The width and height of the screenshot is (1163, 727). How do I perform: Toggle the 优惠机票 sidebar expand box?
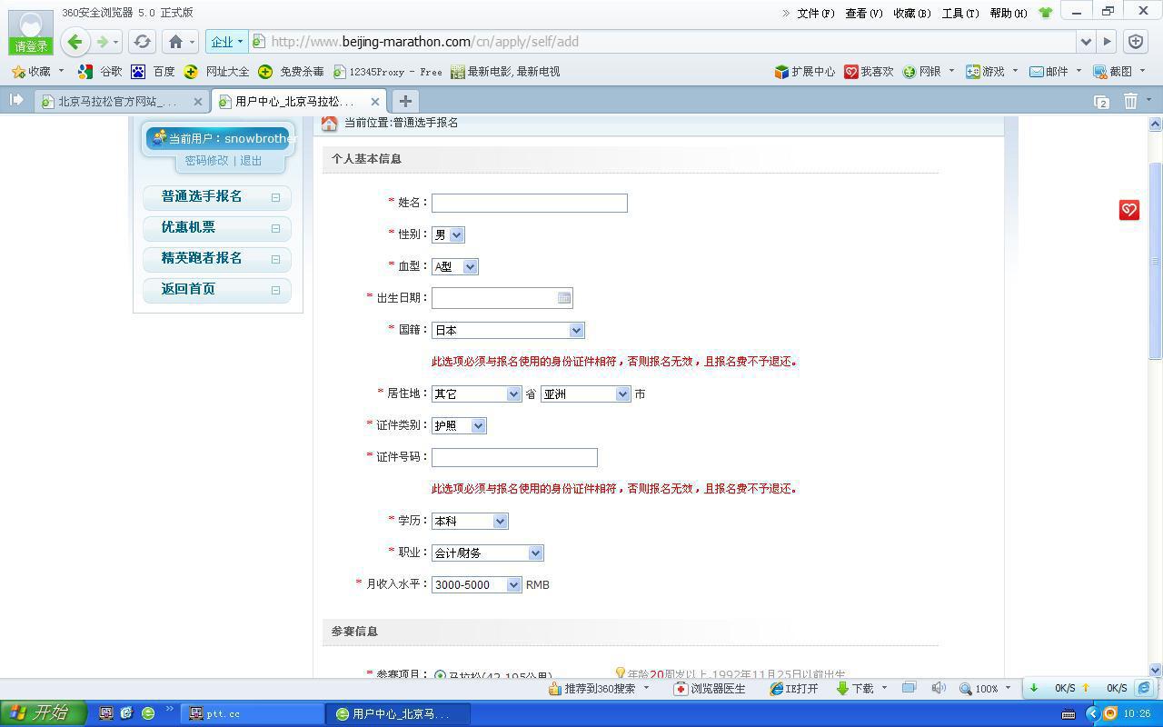[x=275, y=228]
